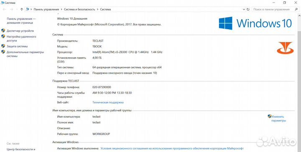Image resolution: width=301 pixels, height=152 pixels.
Task: Click phone number 020-87590000
Action: [102, 87]
